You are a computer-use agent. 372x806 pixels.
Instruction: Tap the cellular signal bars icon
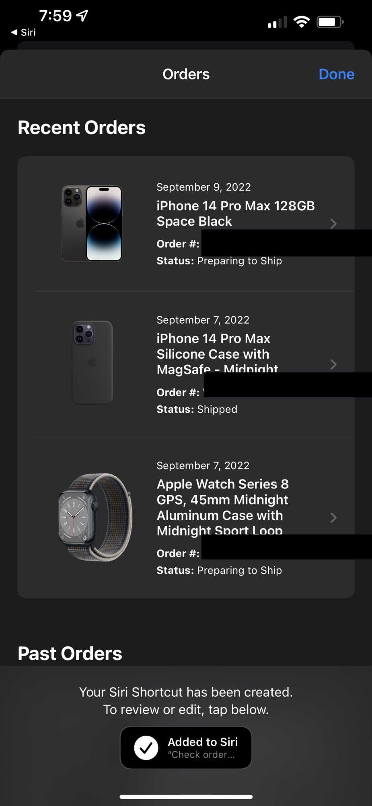point(277,22)
